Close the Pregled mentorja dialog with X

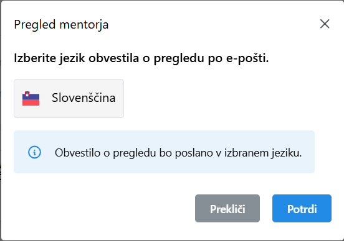(325, 24)
